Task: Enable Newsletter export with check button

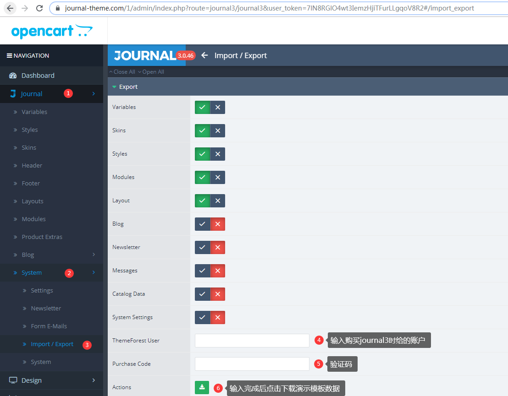Action: pyautogui.click(x=202, y=247)
